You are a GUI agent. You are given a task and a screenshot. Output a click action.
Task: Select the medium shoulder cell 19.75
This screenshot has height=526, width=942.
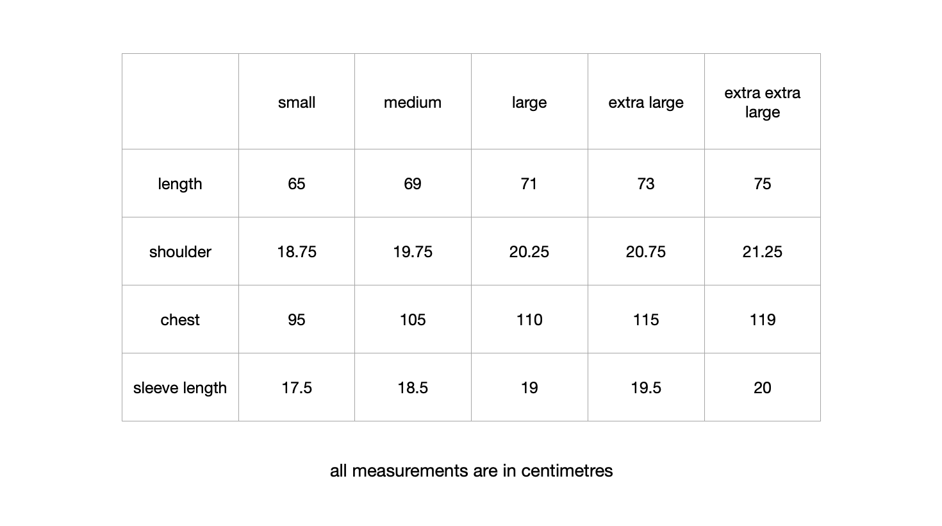tap(413, 252)
